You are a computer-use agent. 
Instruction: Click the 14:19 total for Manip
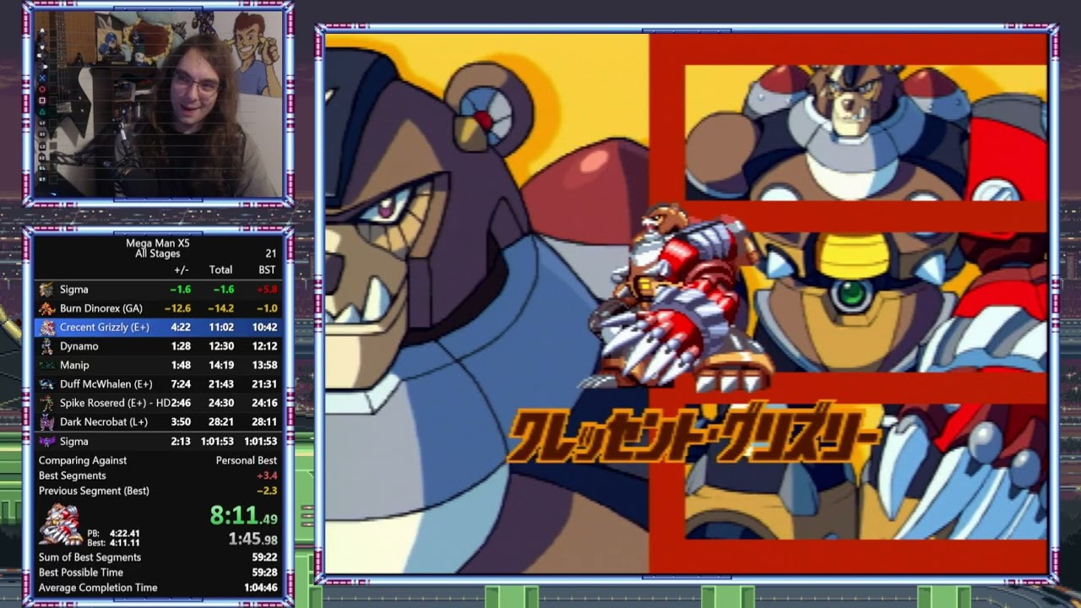coord(221,366)
